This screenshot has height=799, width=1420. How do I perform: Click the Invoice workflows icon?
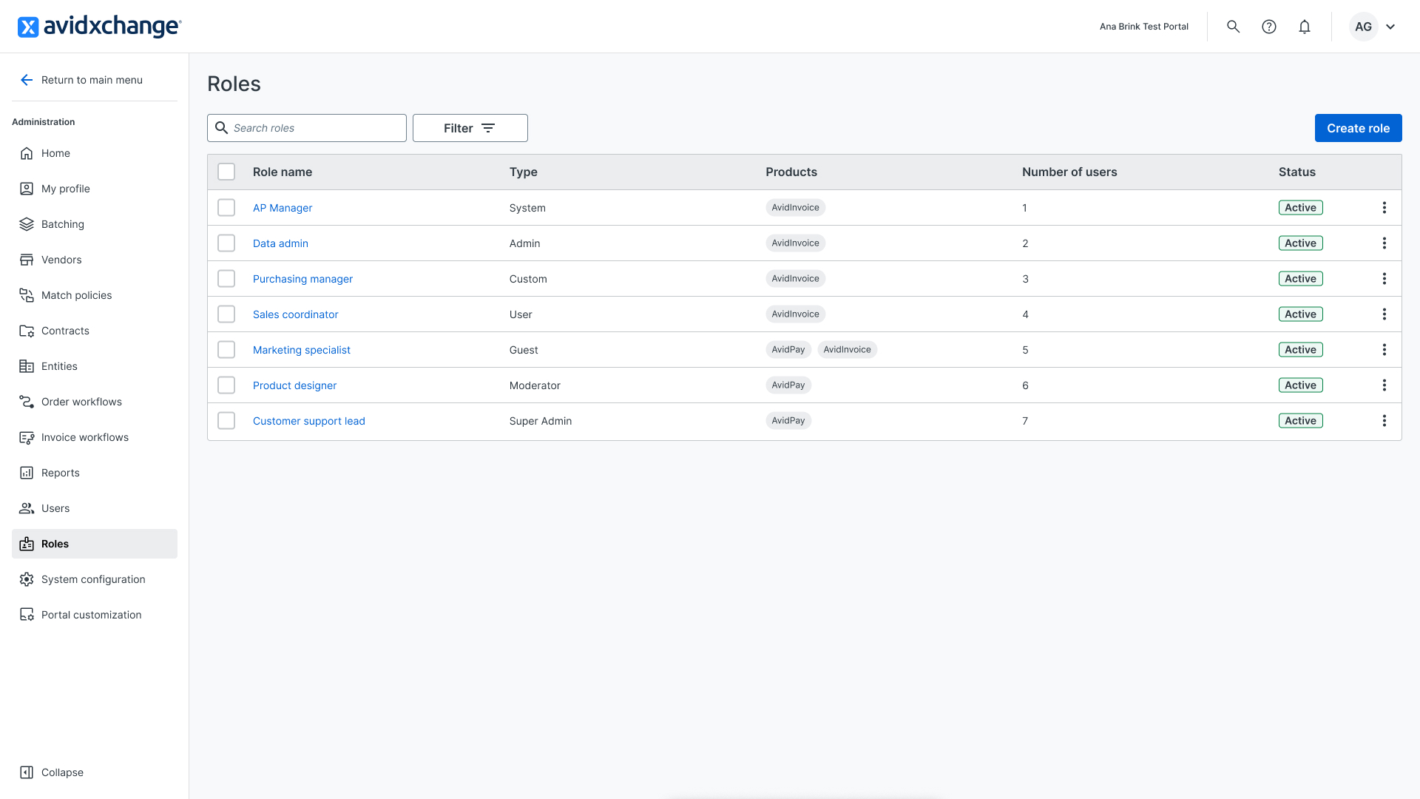click(x=27, y=437)
